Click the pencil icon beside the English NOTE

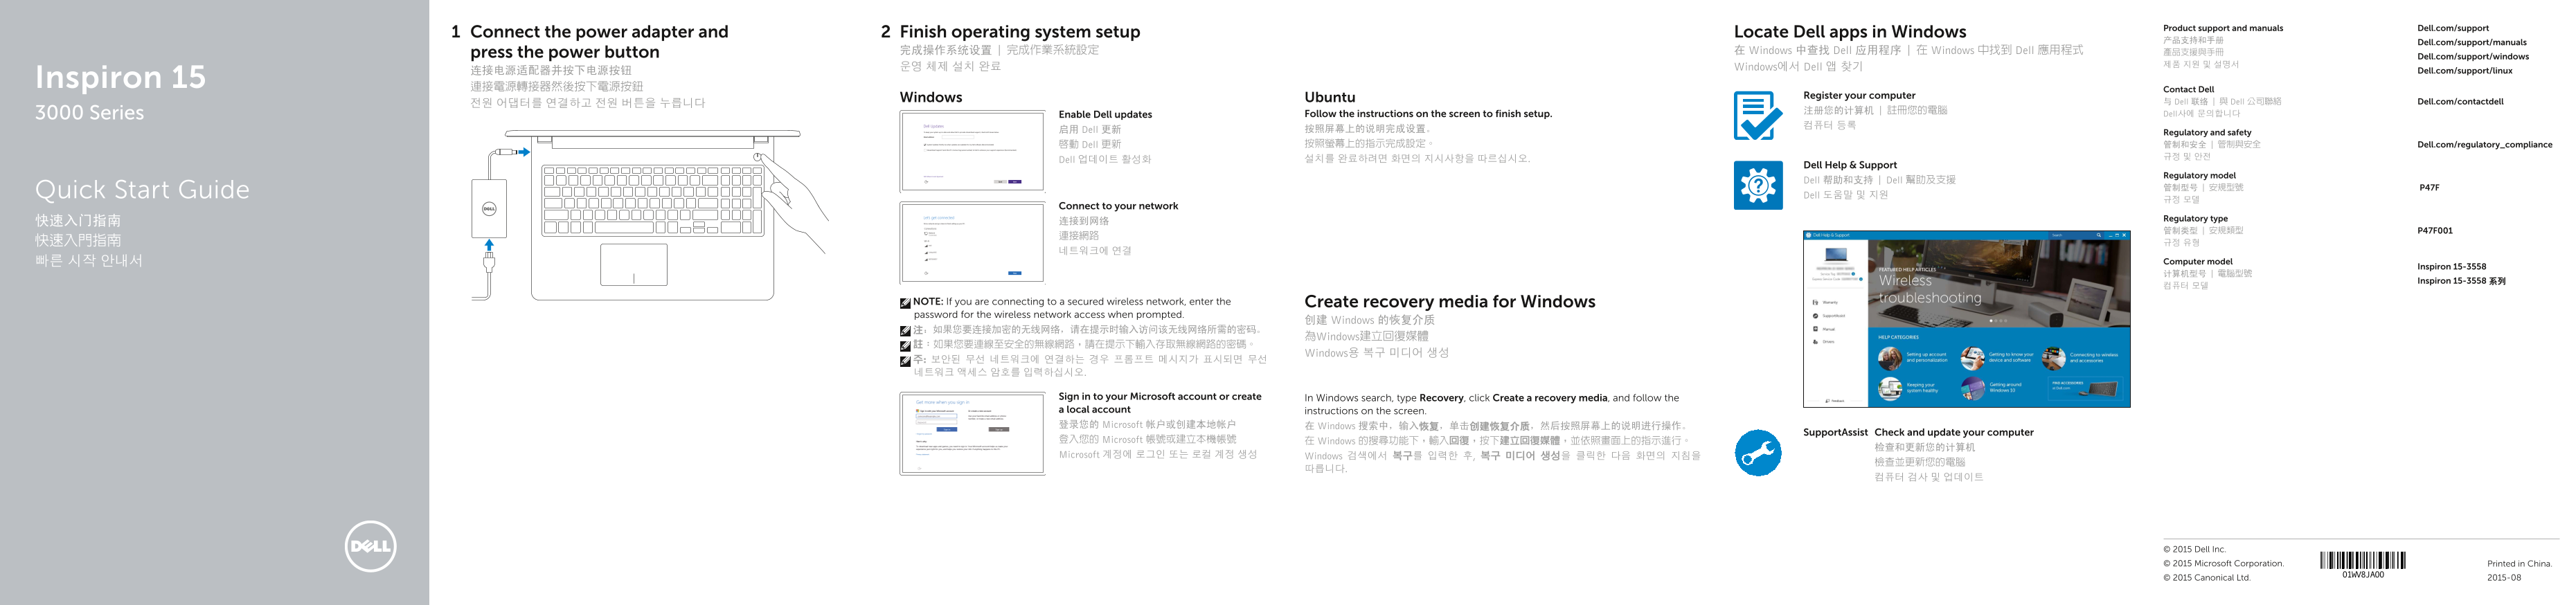[x=905, y=302]
